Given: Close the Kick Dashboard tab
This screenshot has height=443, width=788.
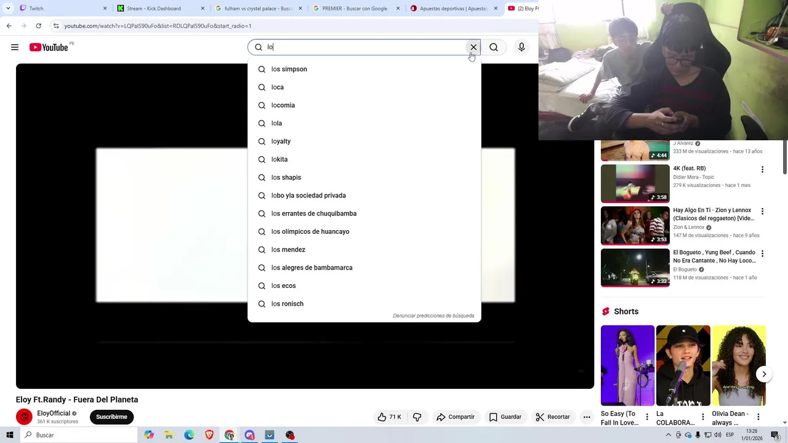Looking at the screenshot, I should [x=203, y=9].
